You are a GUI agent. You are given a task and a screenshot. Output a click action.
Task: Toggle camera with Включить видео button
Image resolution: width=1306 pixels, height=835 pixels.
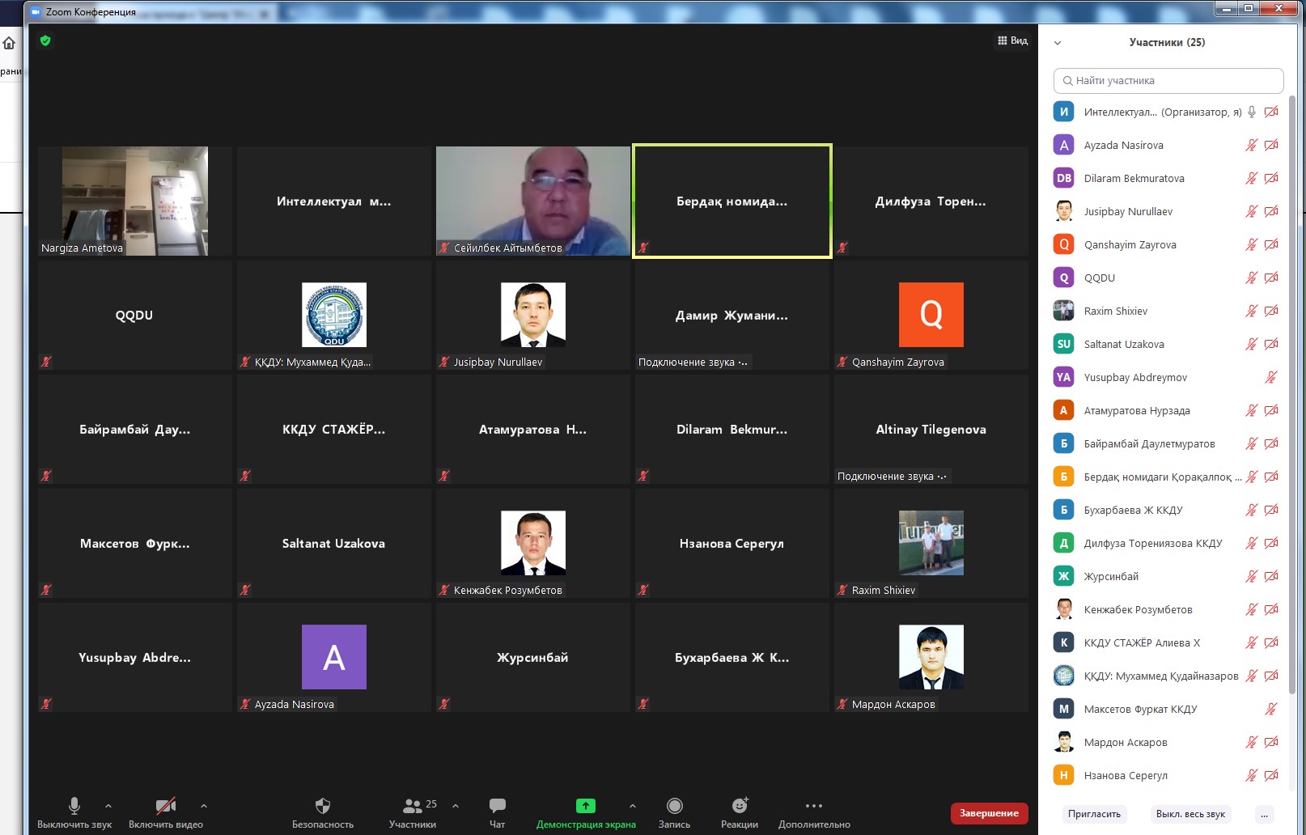(x=165, y=806)
